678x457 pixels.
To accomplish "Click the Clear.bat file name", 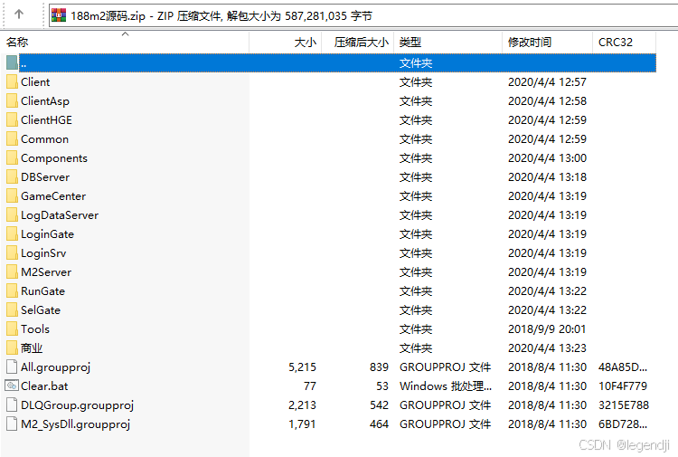I will [x=44, y=386].
